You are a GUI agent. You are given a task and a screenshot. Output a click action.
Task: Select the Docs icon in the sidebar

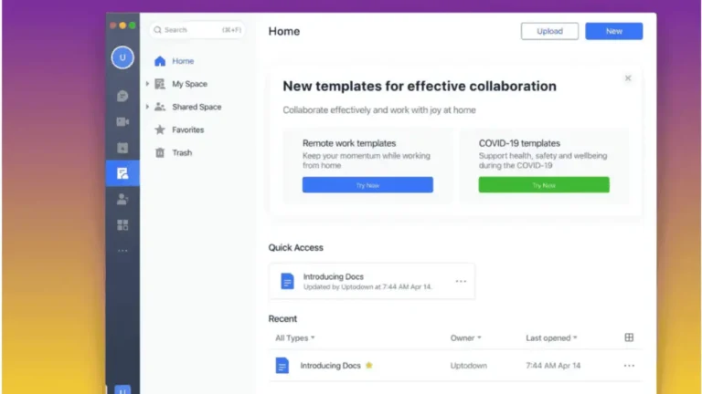pyautogui.click(x=122, y=173)
